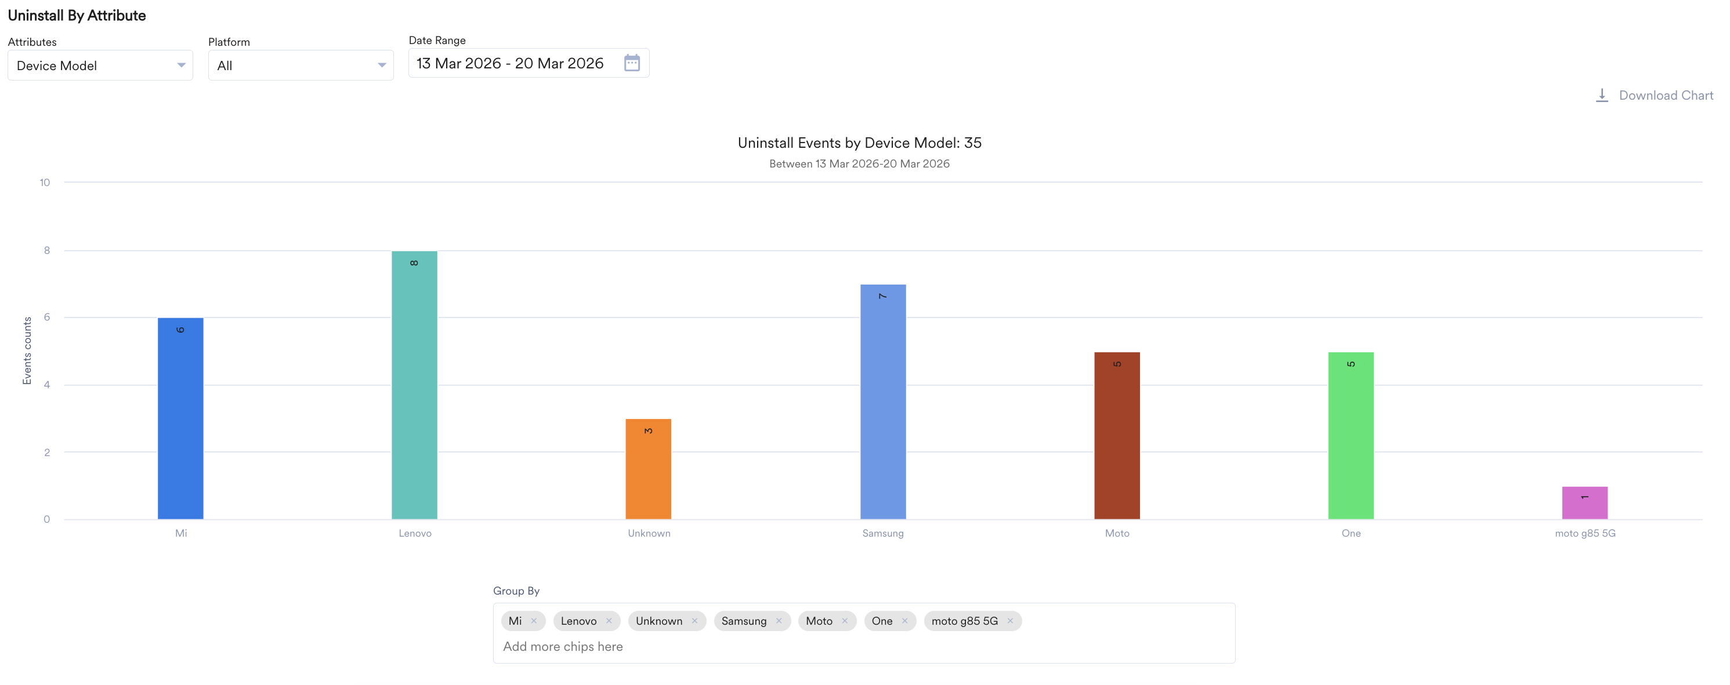This screenshot has width=1730, height=685.
Task: Click the date range input field
Action: click(x=511, y=63)
